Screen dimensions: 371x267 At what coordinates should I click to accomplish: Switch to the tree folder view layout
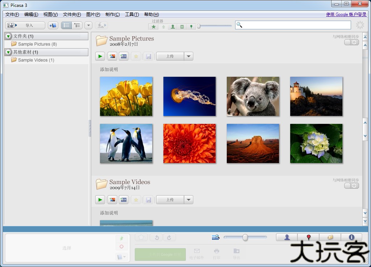[x=76, y=25]
